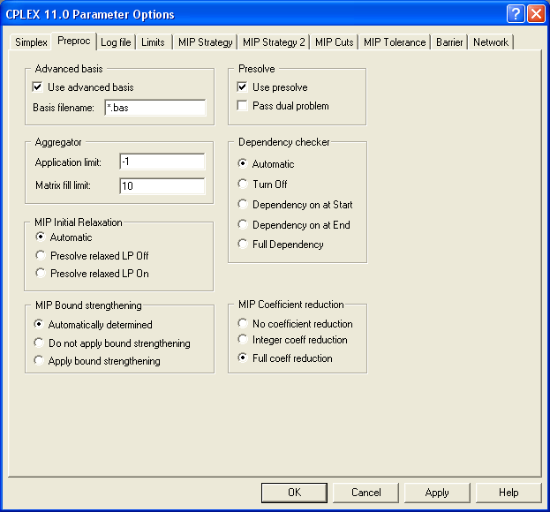This screenshot has height=512, width=550.
Task: Open the Network tab
Action: 491,42
